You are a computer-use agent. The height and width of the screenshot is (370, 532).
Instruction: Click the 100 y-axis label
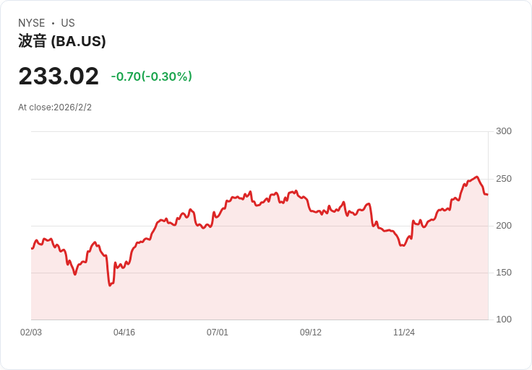pyautogui.click(x=503, y=320)
